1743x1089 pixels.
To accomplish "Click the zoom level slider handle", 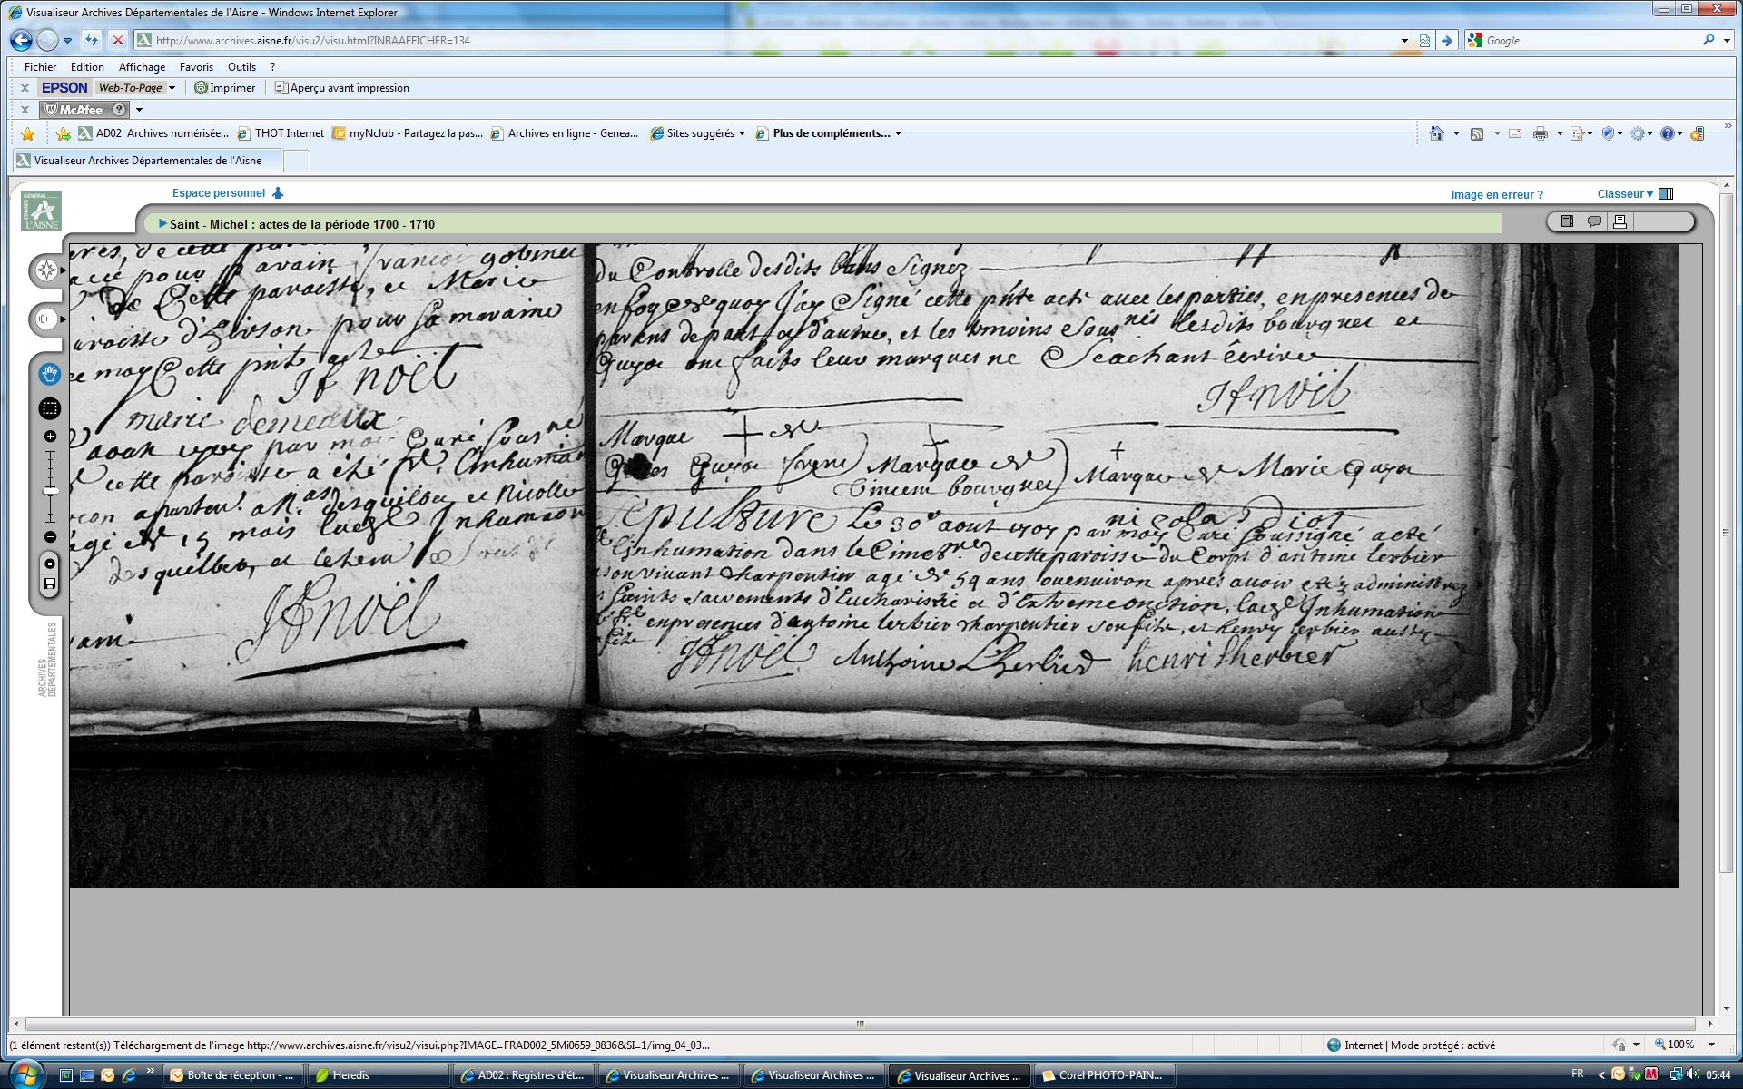I will (51, 491).
